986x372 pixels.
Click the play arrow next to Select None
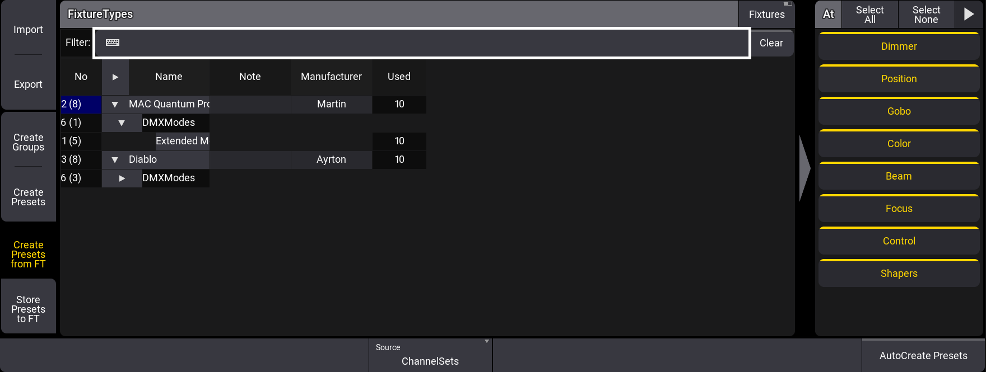[x=969, y=15]
